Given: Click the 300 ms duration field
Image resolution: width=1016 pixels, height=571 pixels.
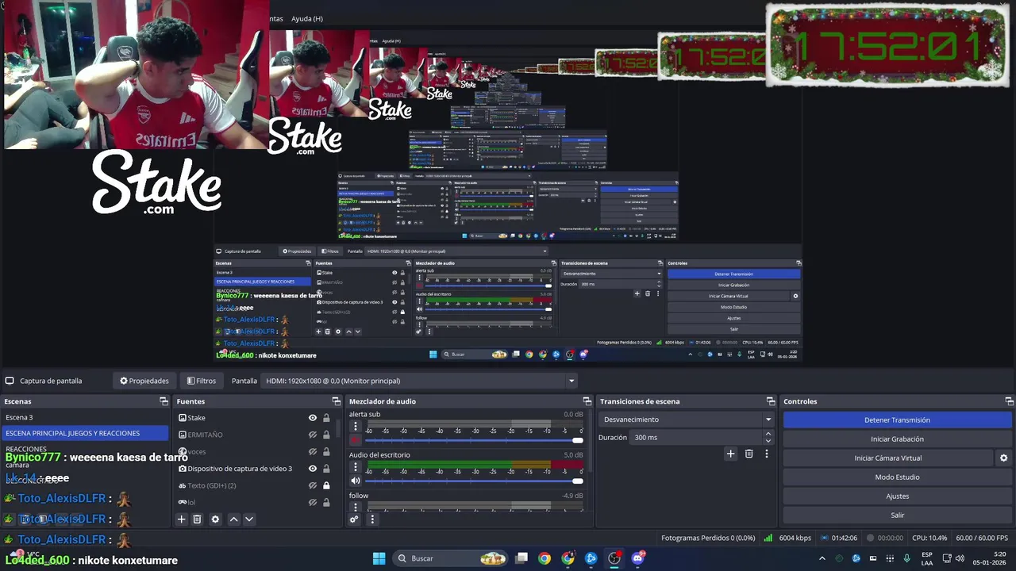Looking at the screenshot, I should coord(696,438).
